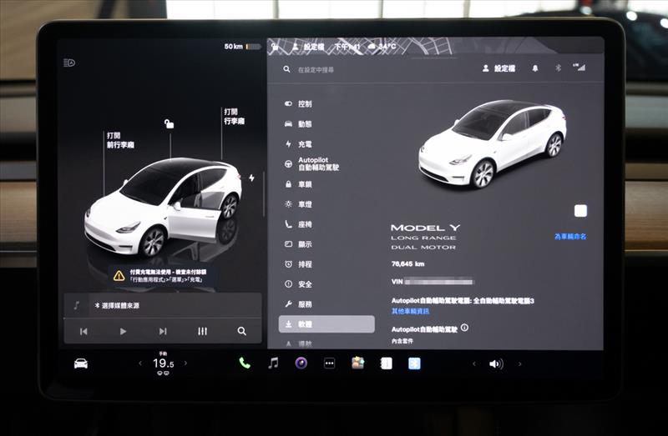The width and height of the screenshot is (668, 436).
Task: Skip to previous track in media player
Action: point(83,331)
